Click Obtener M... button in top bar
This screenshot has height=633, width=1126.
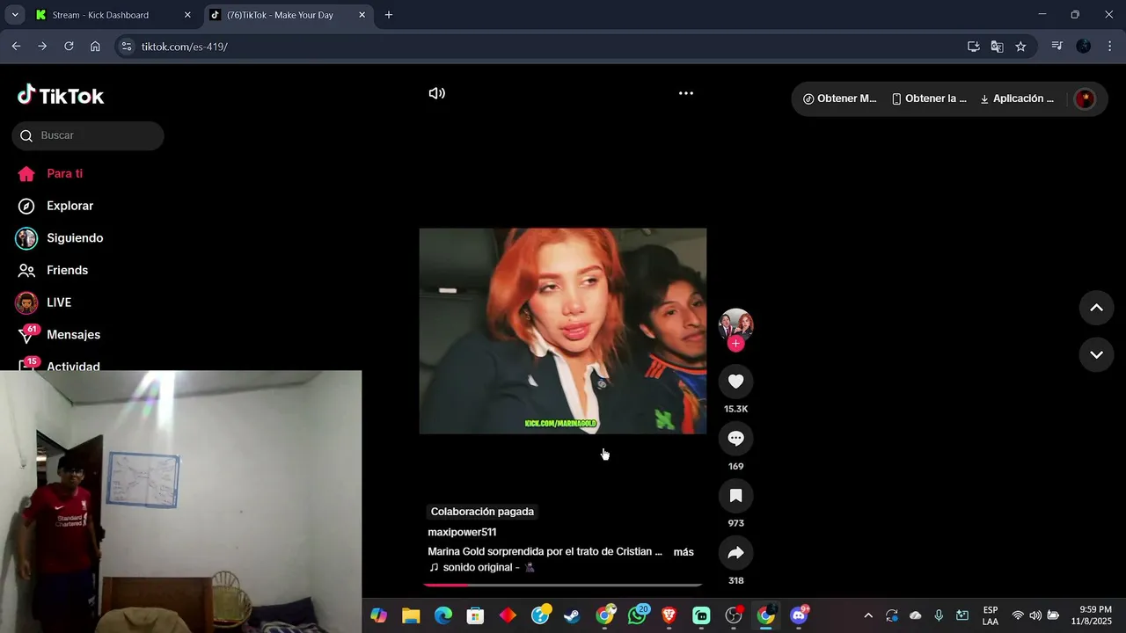click(840, 98)
